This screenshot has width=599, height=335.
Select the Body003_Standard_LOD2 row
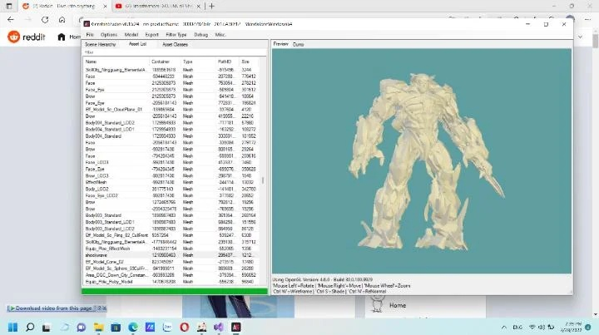(172, 229)
